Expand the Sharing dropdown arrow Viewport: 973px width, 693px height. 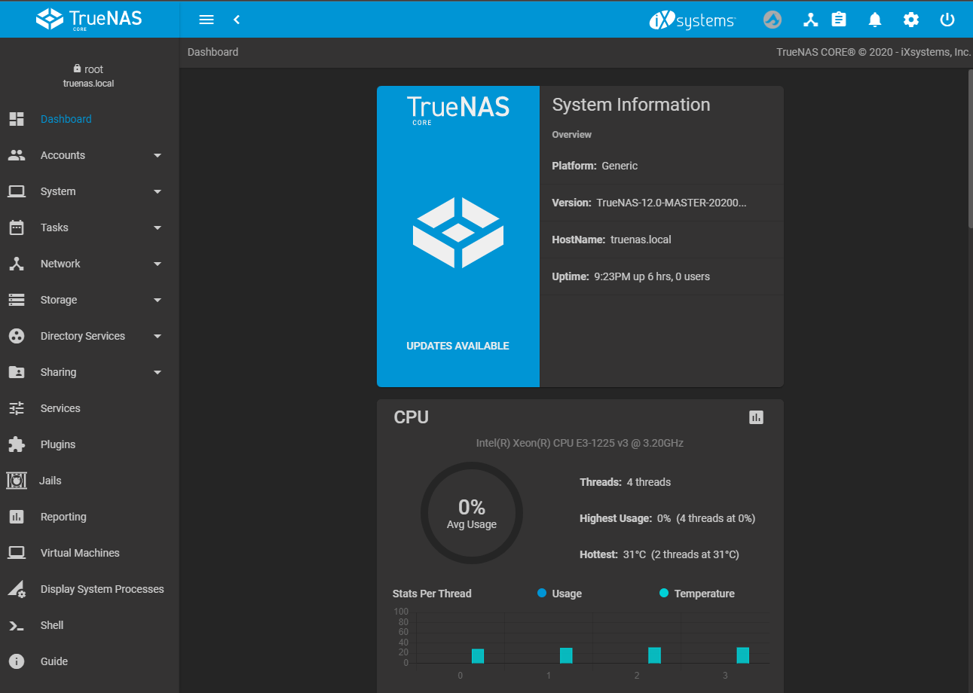click(x=158, y=372)
